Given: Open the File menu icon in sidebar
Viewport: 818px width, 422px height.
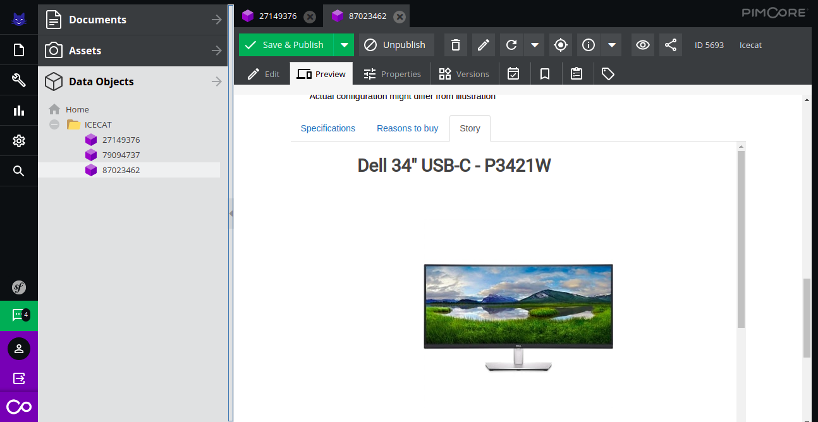Looking at the screenshot, I should pyautogui.click(x=19, y=50).
